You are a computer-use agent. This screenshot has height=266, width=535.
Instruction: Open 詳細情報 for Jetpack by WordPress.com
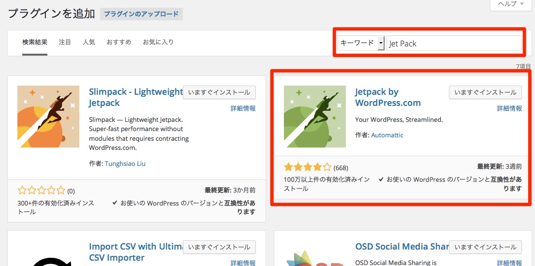[509, 108]
